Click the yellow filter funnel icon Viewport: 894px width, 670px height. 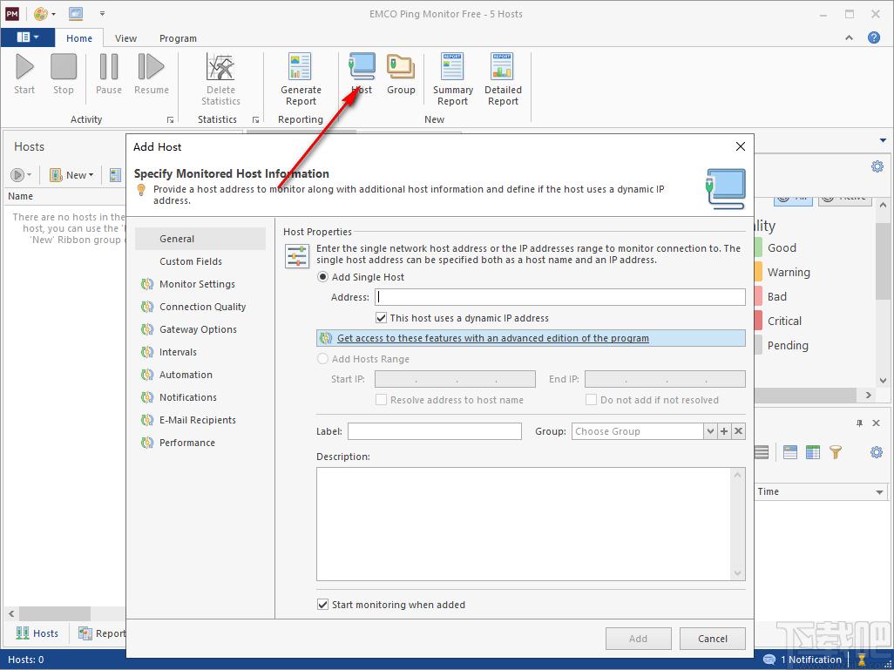point(836,452)
